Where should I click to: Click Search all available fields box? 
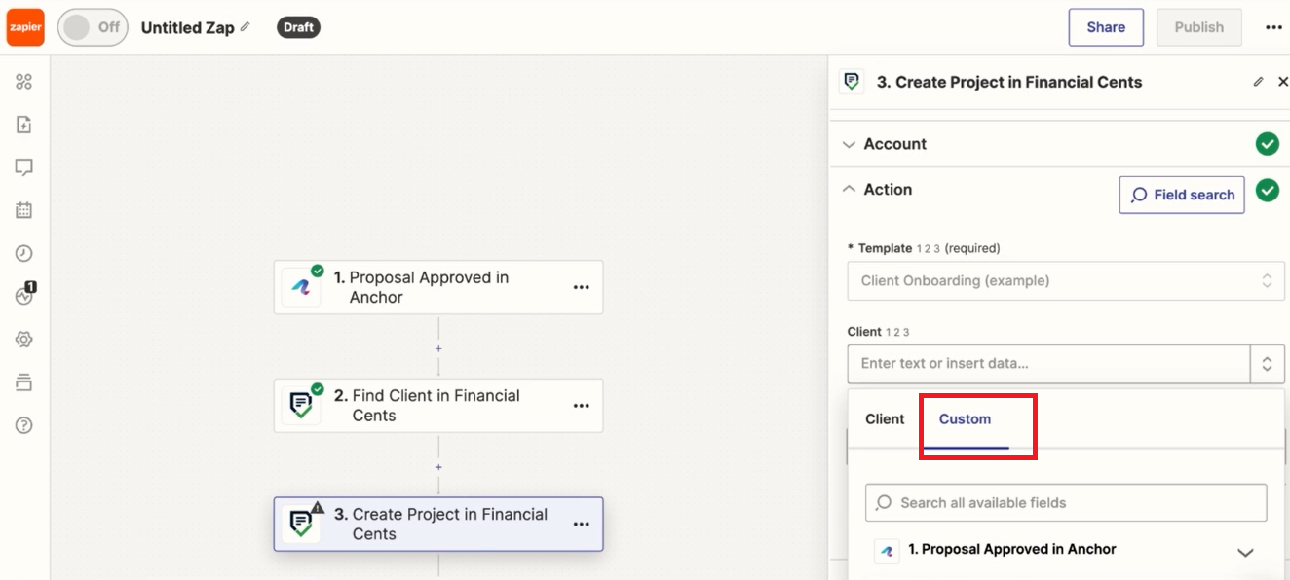(x=1066, y=503)
